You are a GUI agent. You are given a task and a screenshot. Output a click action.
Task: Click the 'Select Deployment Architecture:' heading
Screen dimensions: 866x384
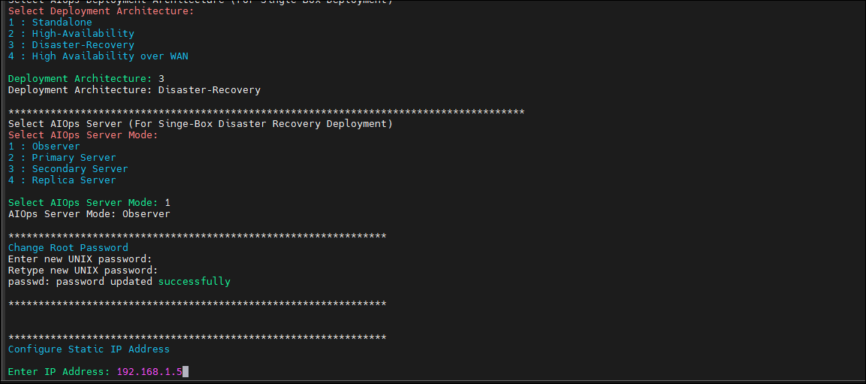[101, 11]
